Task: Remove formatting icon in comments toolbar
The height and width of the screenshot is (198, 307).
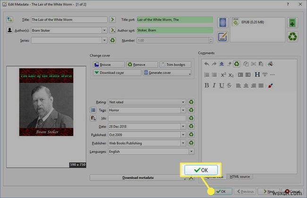Action: click(229, 64)
